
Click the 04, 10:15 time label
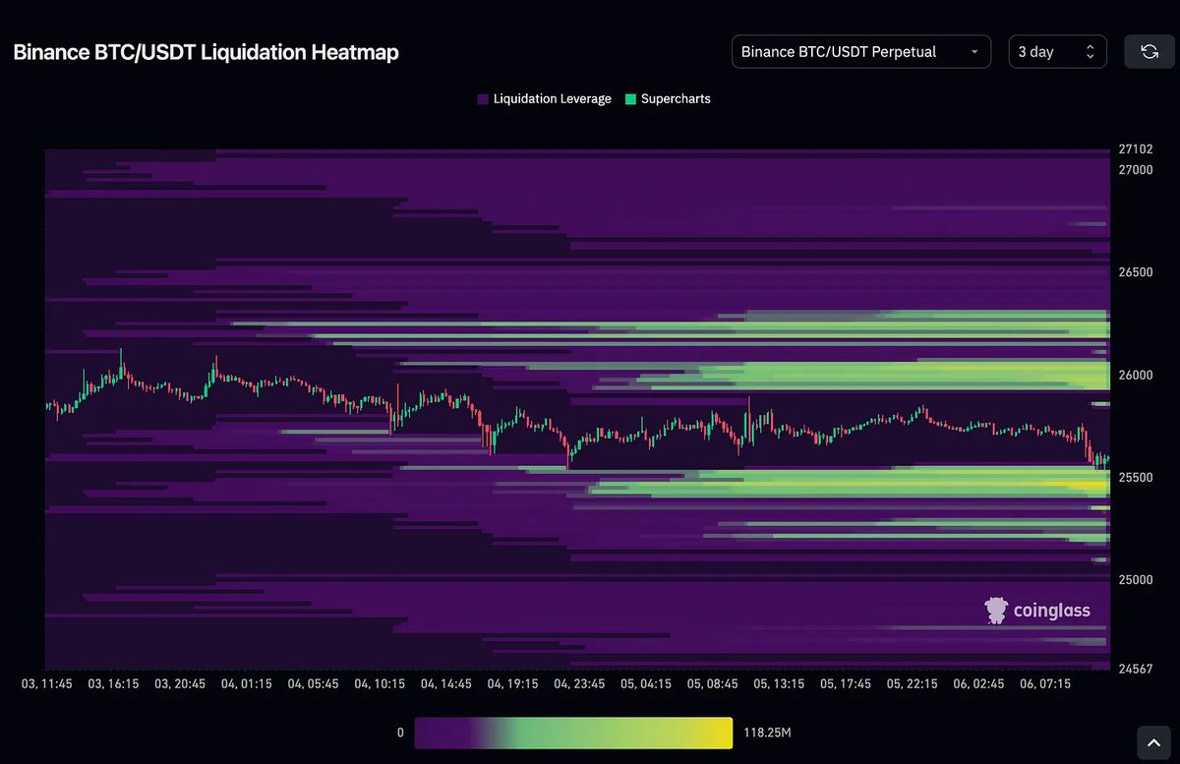click(380, 683)
